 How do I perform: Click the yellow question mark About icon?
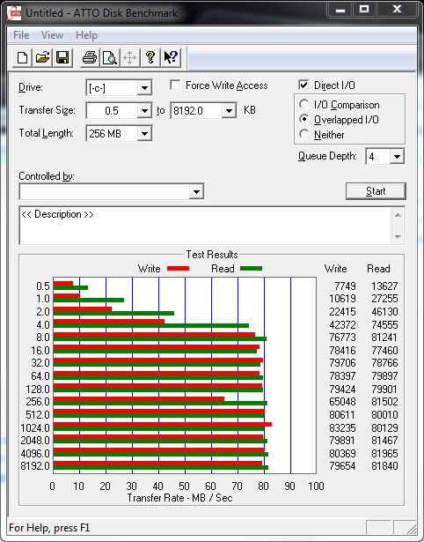tap(150, 57)
